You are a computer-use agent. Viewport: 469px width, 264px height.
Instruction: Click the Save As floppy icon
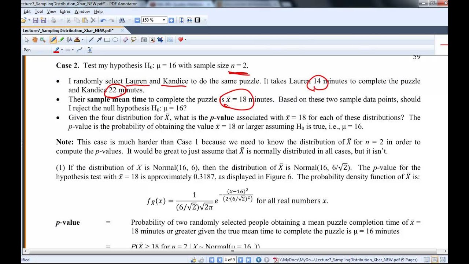(x=43, y=20)
